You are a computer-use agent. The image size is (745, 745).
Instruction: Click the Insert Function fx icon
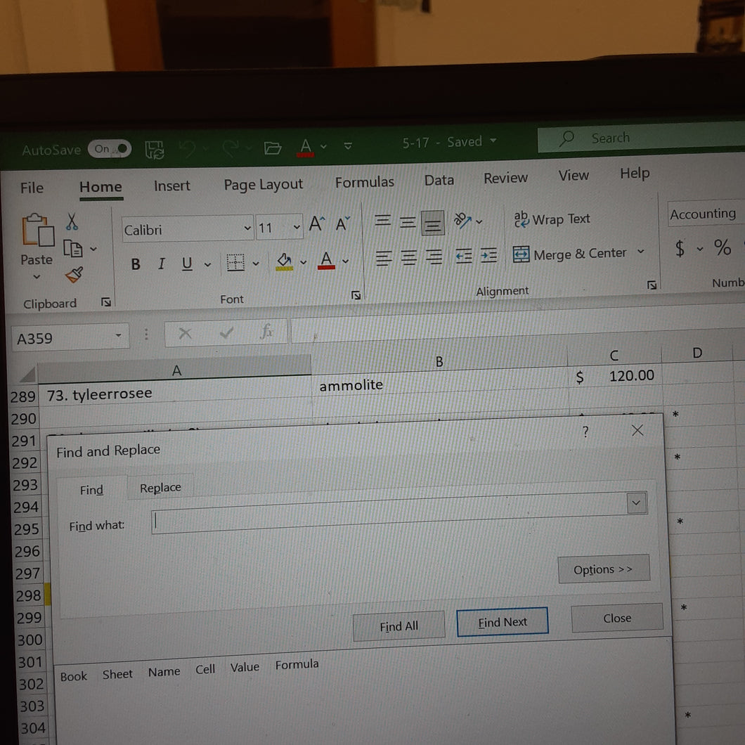point(266,331)
